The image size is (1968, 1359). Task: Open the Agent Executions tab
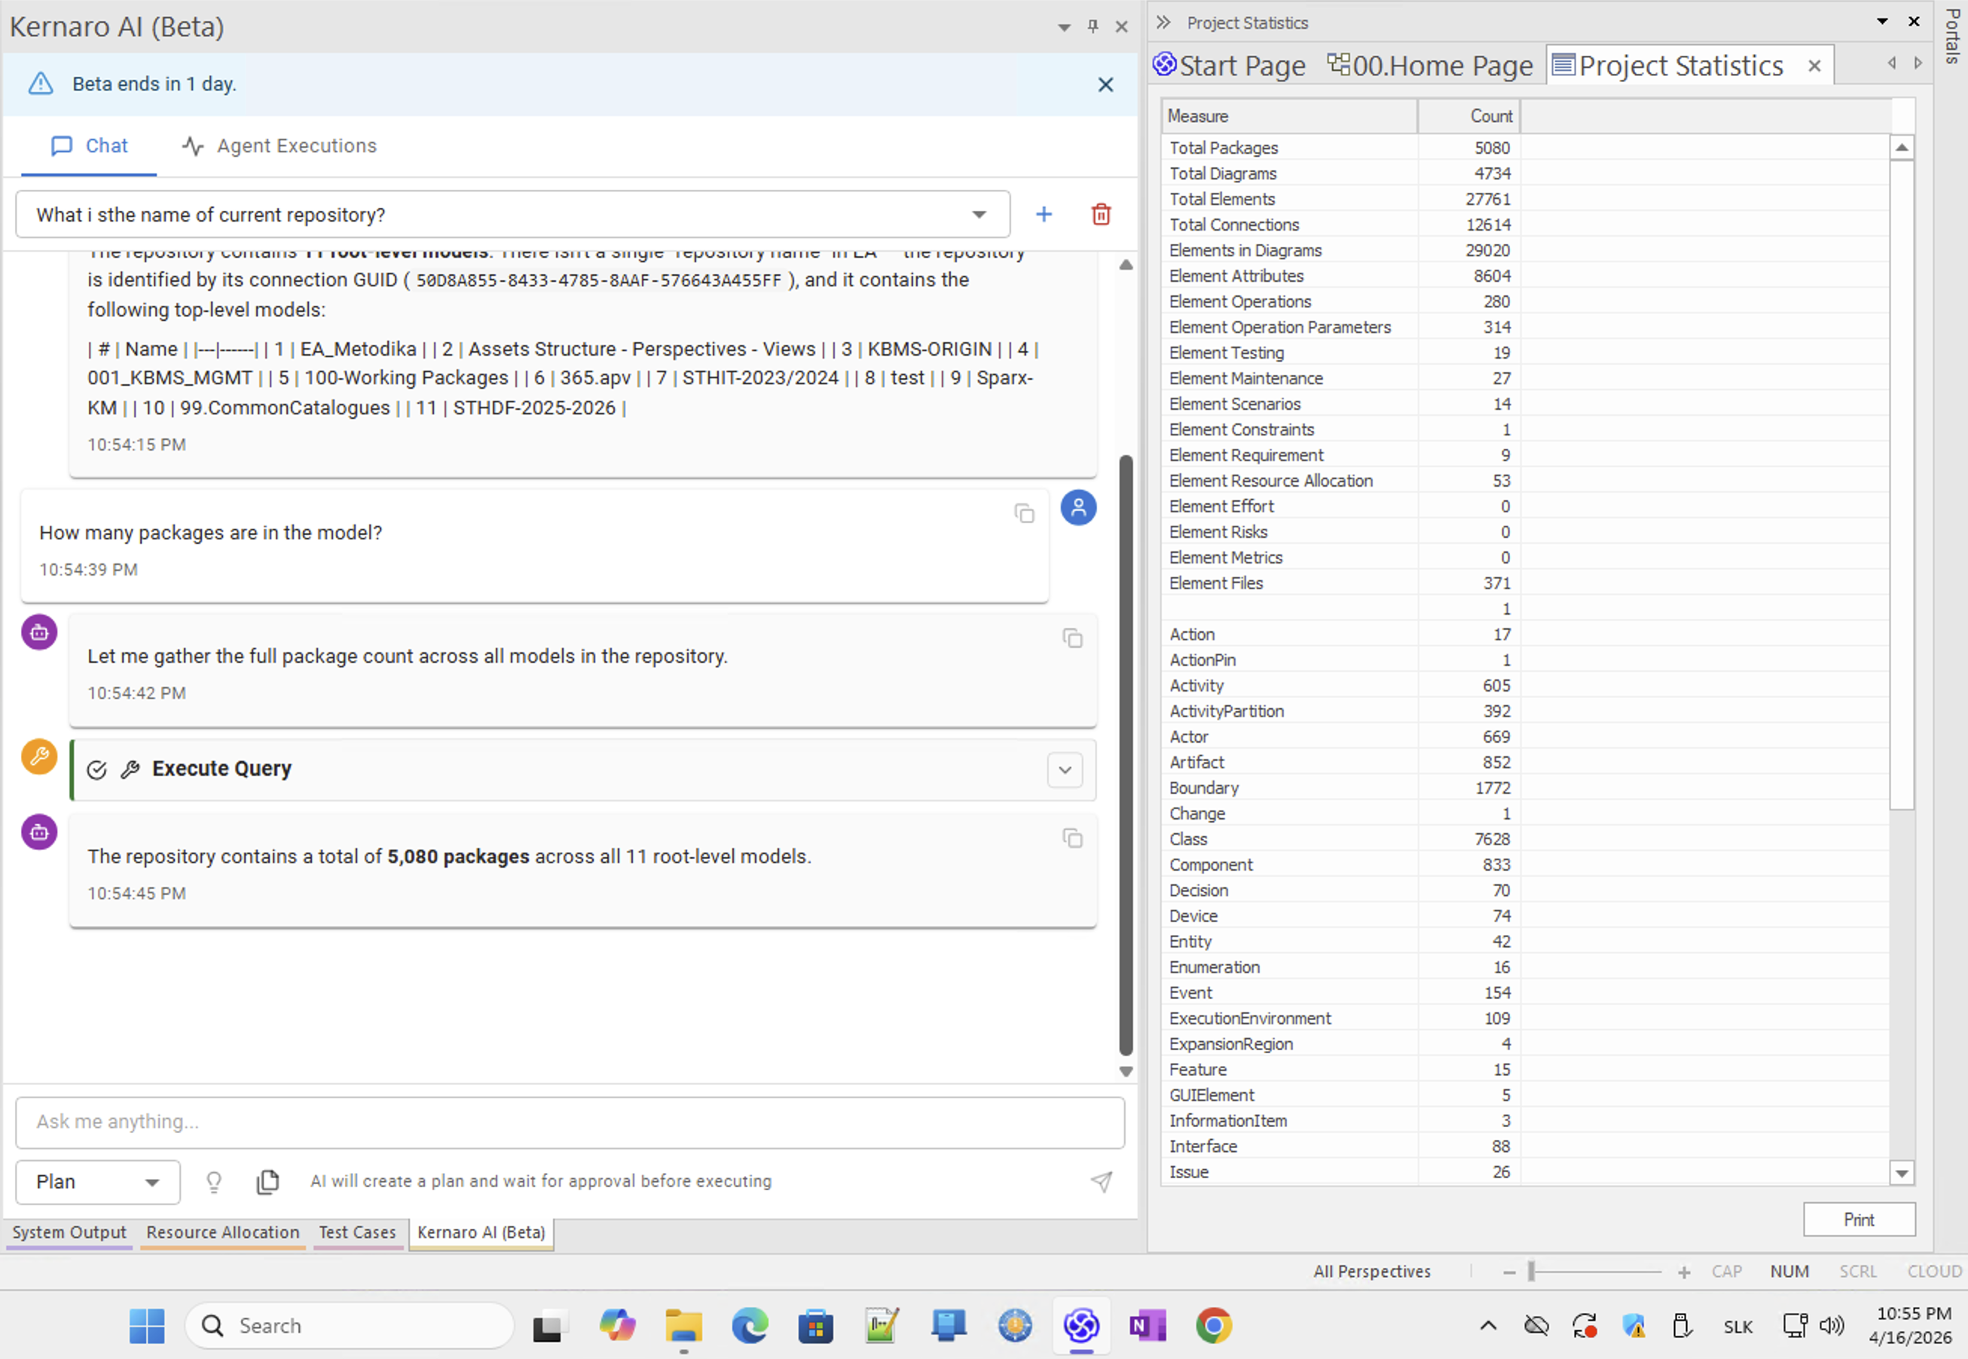click(x=280, y=145)
